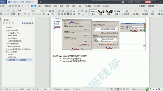Click the web layout globe icon in status bar
The height and width of the screenshot is (91, 163).
(124, 89)
